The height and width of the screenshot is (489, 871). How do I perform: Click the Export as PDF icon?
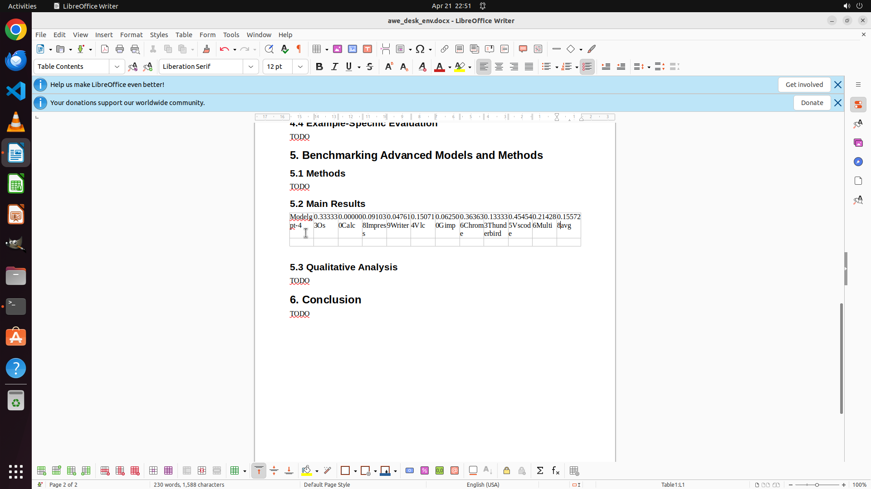105,49
